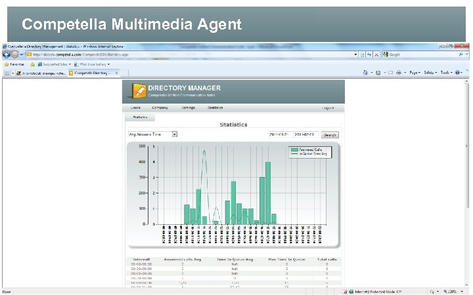Open the Safety menu
The width and height of the screenshot is (473, 295).
pyautogui.click(x=430, y=73)
